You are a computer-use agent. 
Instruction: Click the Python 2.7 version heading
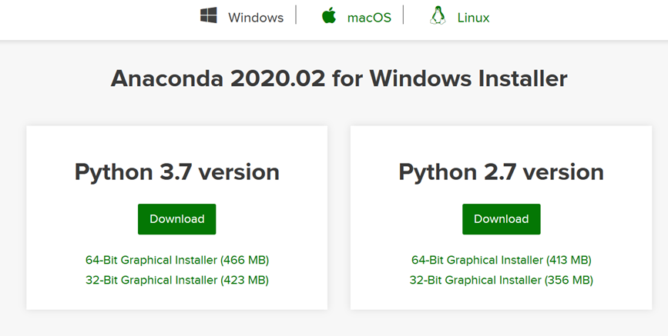(x=501, y=171)
